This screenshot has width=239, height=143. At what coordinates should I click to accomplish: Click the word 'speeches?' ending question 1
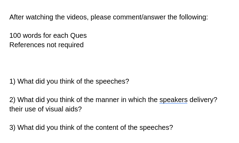point(112,82)
